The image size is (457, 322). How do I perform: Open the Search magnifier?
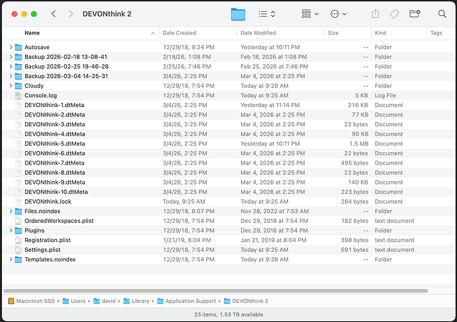pyautogui.click(x=442, y=14)
